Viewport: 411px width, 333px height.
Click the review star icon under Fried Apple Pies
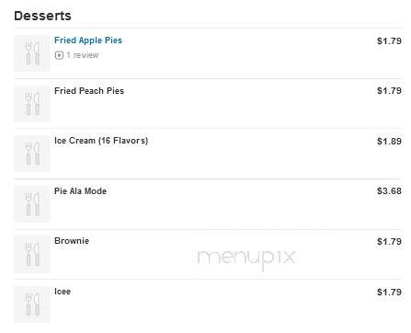click(59, 55)
